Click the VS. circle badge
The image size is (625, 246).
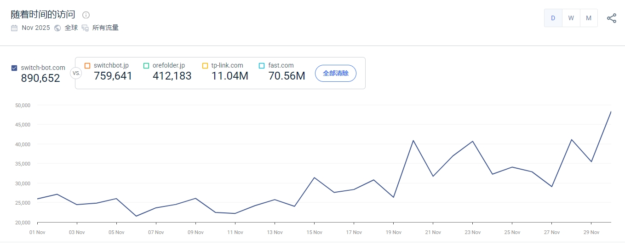76,73
